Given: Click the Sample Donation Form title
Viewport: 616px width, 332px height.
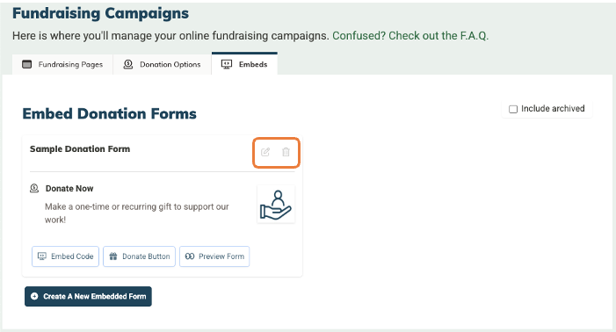Looking at the screenshot, I should click(x=80, y=149).
